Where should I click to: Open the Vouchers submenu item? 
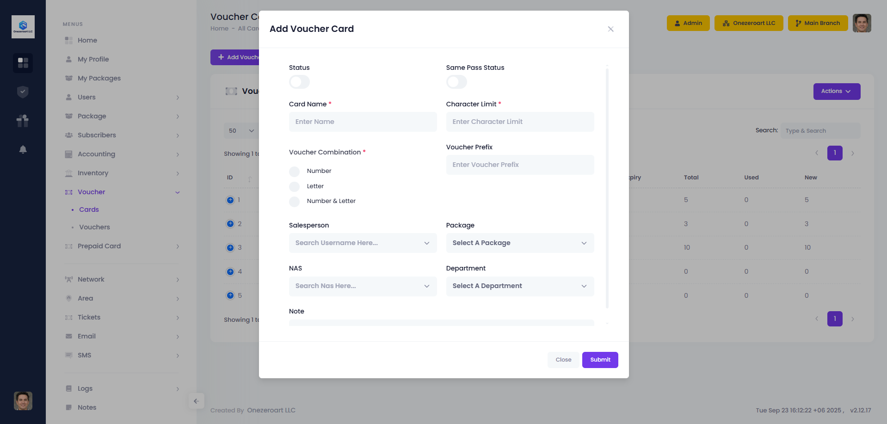point(94,227)
